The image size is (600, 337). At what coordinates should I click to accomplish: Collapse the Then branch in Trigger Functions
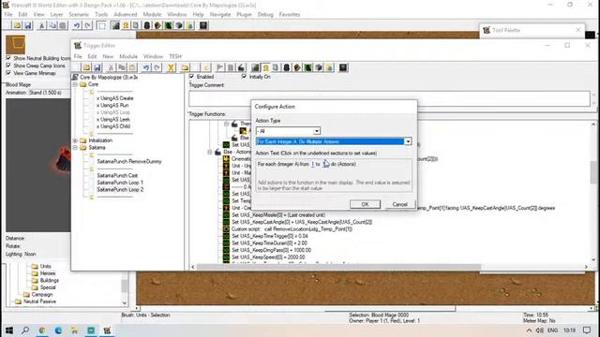[227, 124]
